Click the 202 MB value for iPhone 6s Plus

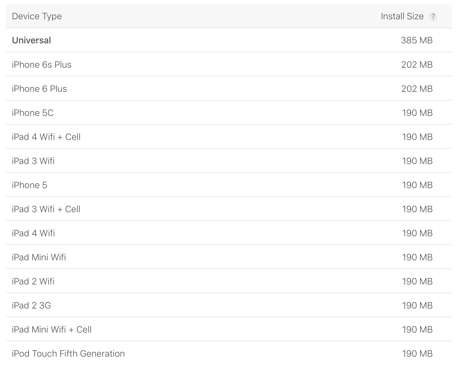point(417,64)
